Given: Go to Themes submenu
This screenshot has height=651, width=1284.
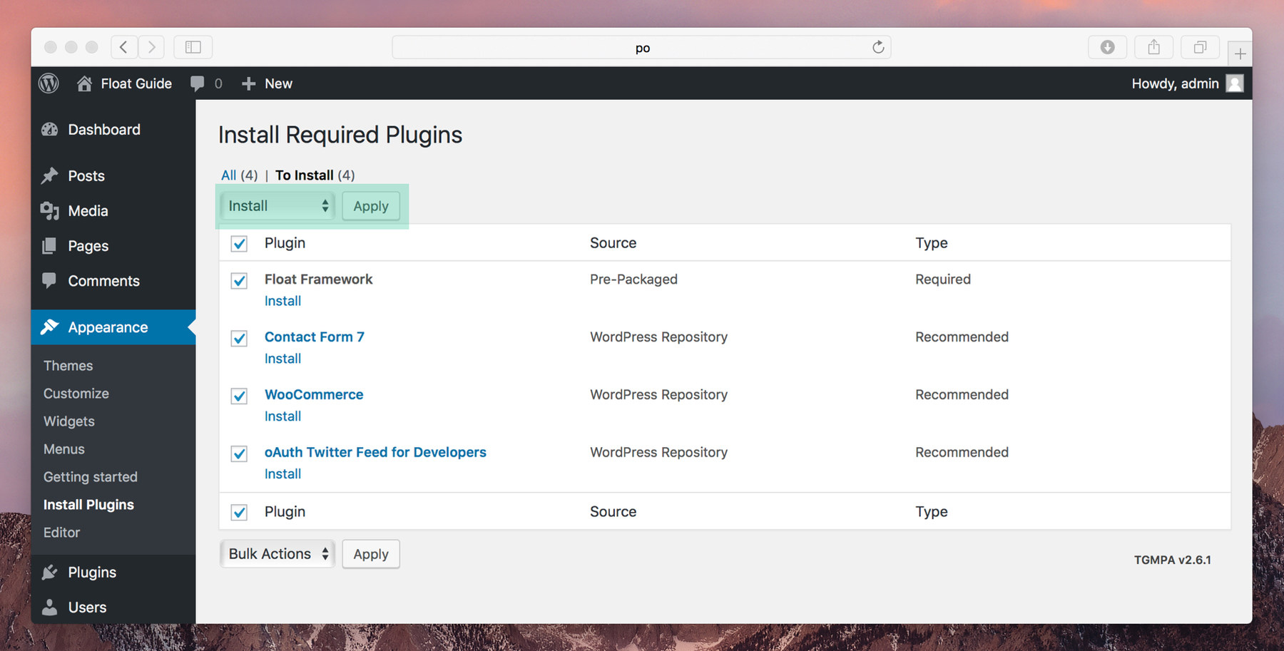Looking at the screenshot, I should coord(68,366).
